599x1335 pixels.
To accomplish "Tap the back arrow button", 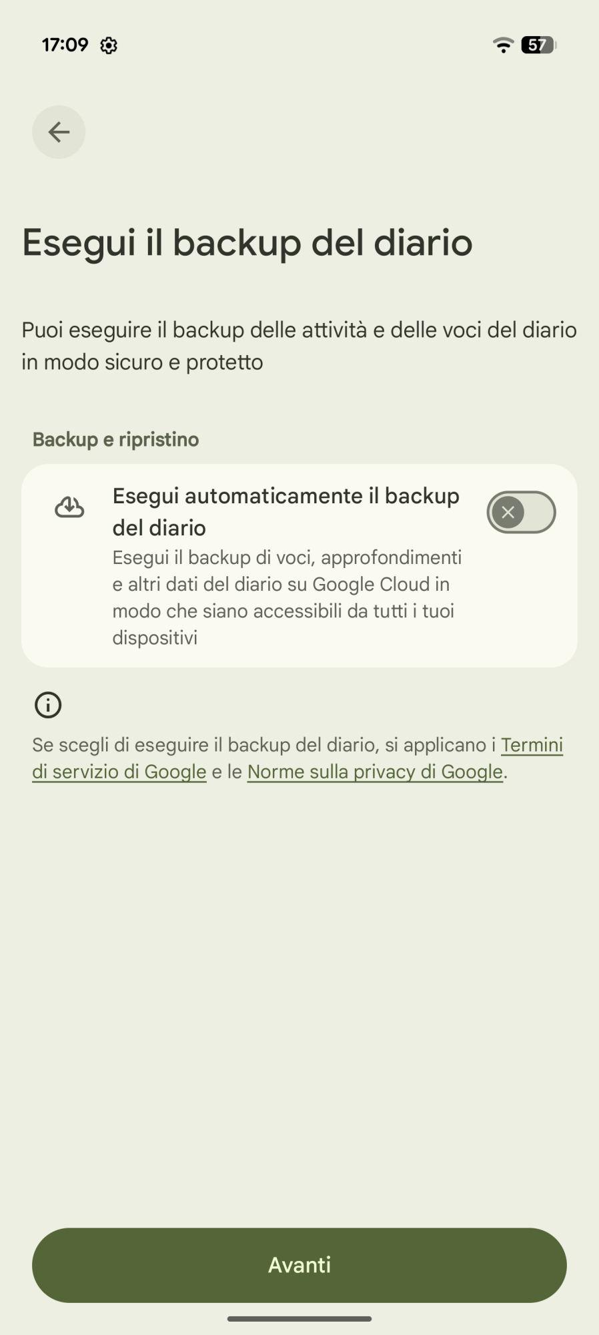I will (x=59, y=132).
